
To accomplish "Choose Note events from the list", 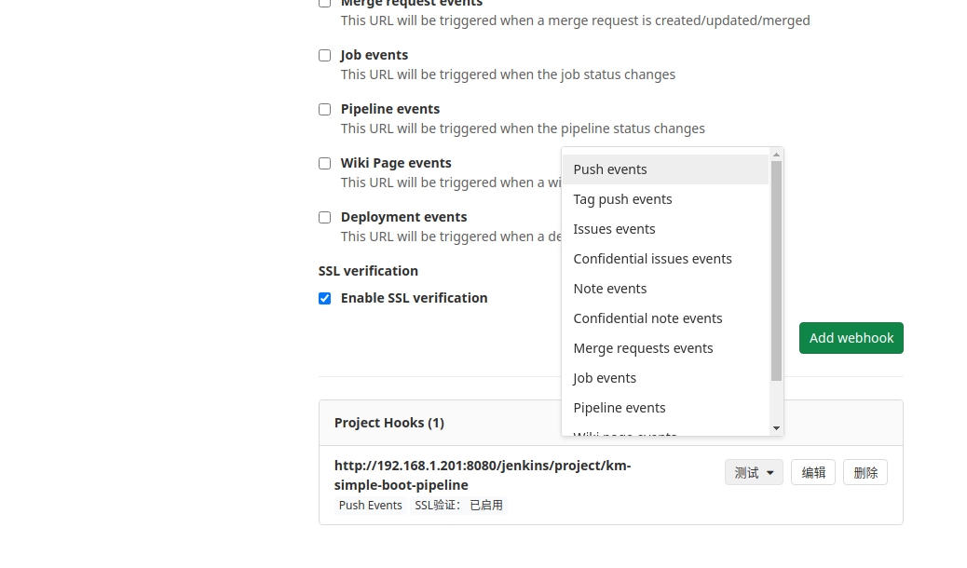I will coord(610,289).
